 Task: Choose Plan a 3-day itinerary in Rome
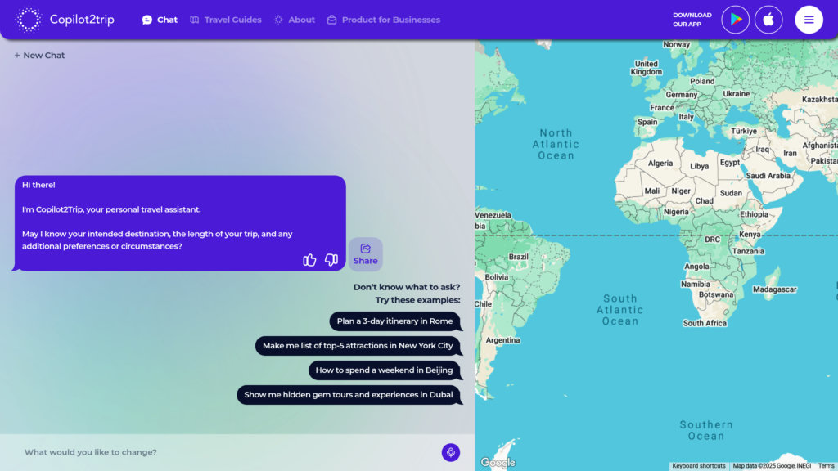point(395,321)
